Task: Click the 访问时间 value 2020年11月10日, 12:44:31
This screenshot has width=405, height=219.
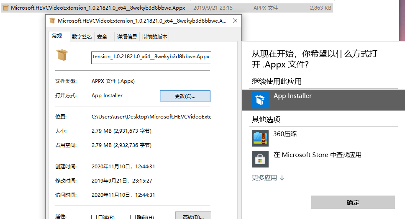Action: [x=123, y=195]
